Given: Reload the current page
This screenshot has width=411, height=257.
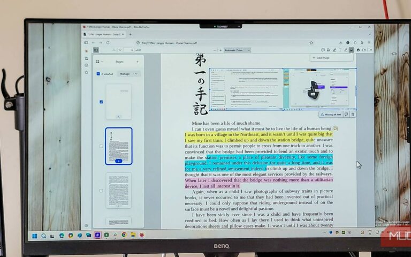Looking at the screenshot, I should pos(108,42).
